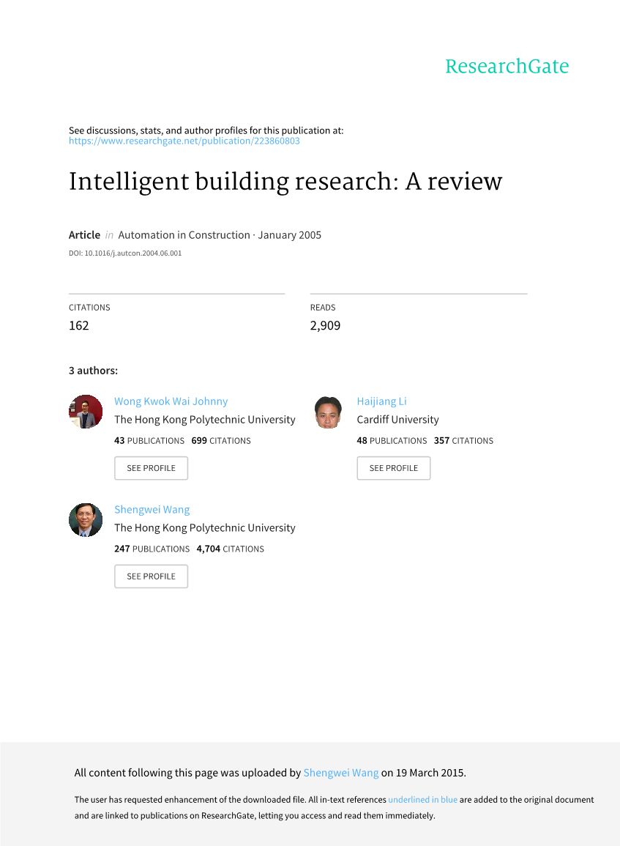Viewport: 620px width, 846px height.
Task: Click Cardiff University under Haijiang Li
Action: pyautogui.click(x=397, y=420)
